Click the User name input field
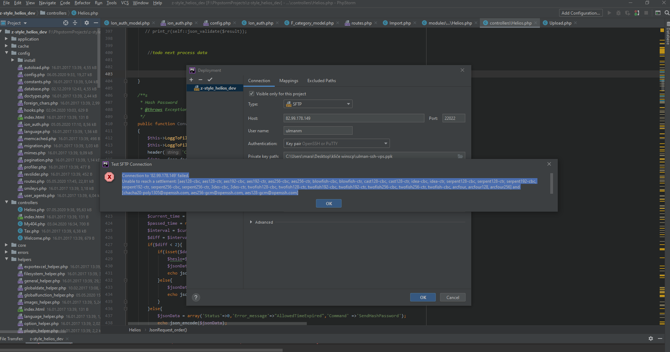 (x=318, y=131)
